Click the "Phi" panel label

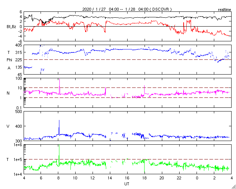(9, 60)
